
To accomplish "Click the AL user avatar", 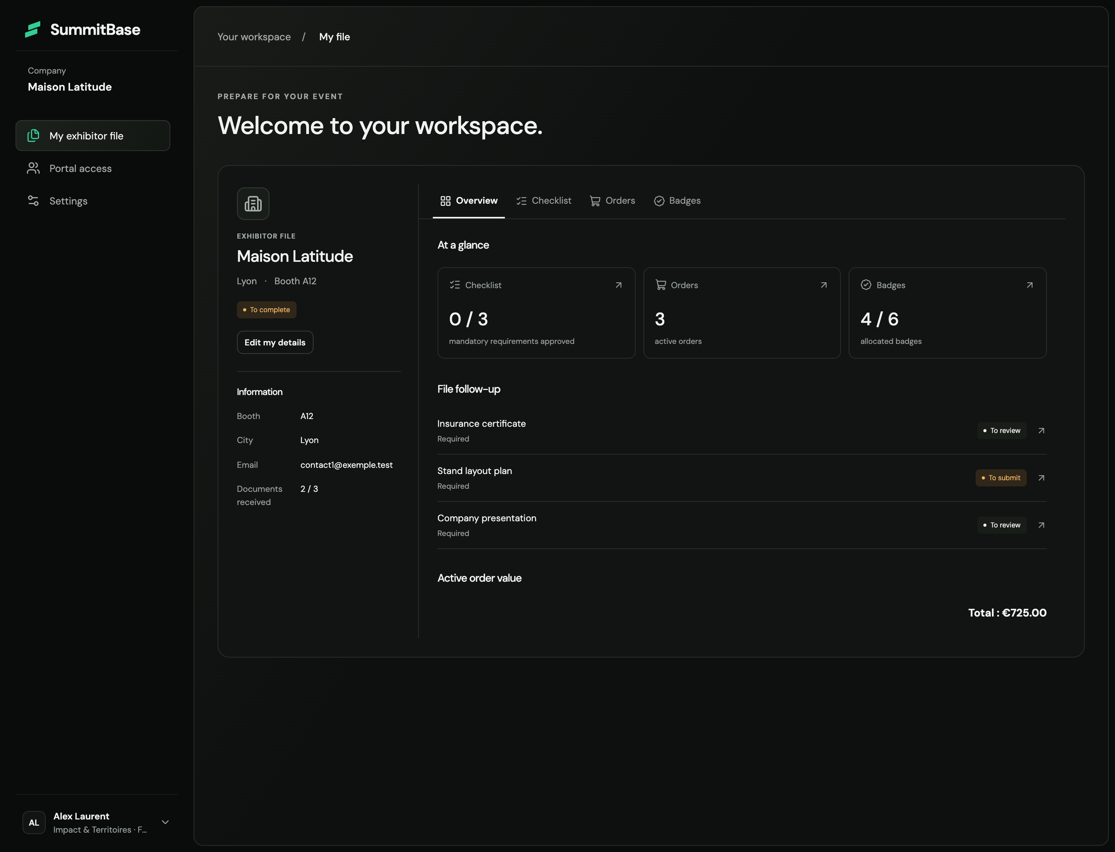I will [x=34, y=823].
